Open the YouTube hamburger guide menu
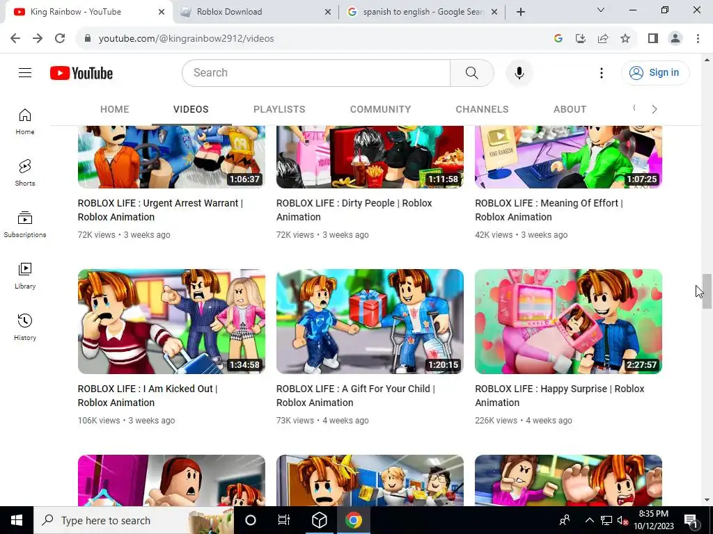 tap(25, 72)
